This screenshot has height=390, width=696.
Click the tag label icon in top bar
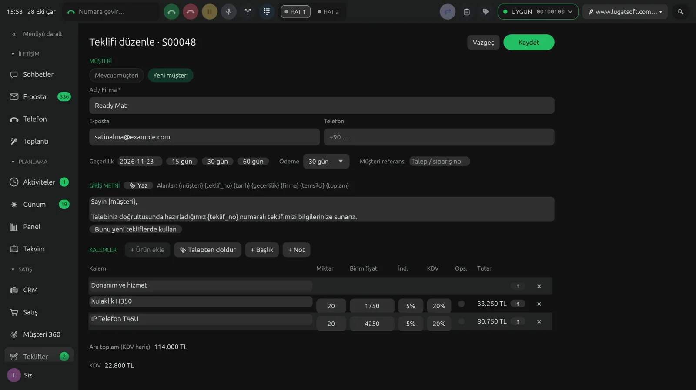coord(486,12)
